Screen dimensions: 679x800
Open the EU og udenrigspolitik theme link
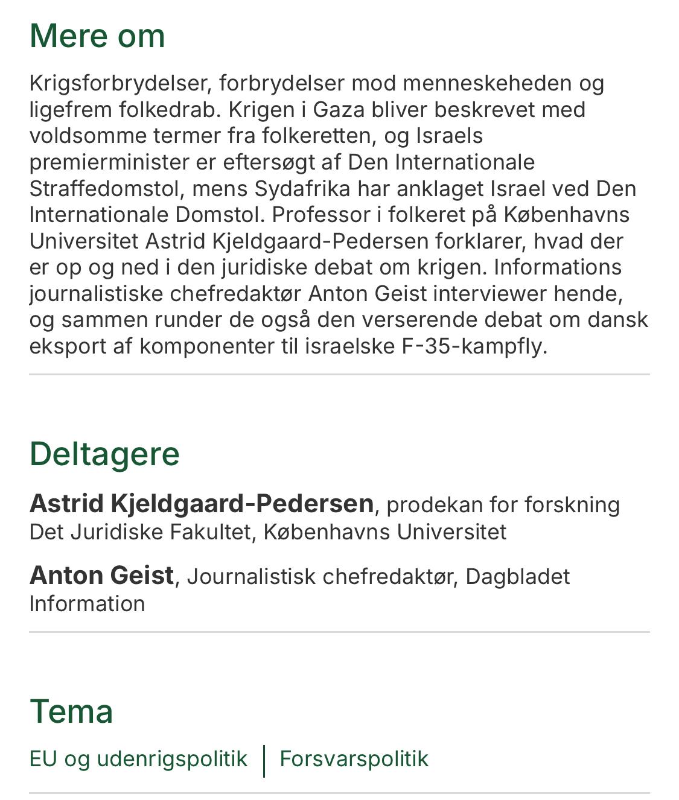(138, 759)
